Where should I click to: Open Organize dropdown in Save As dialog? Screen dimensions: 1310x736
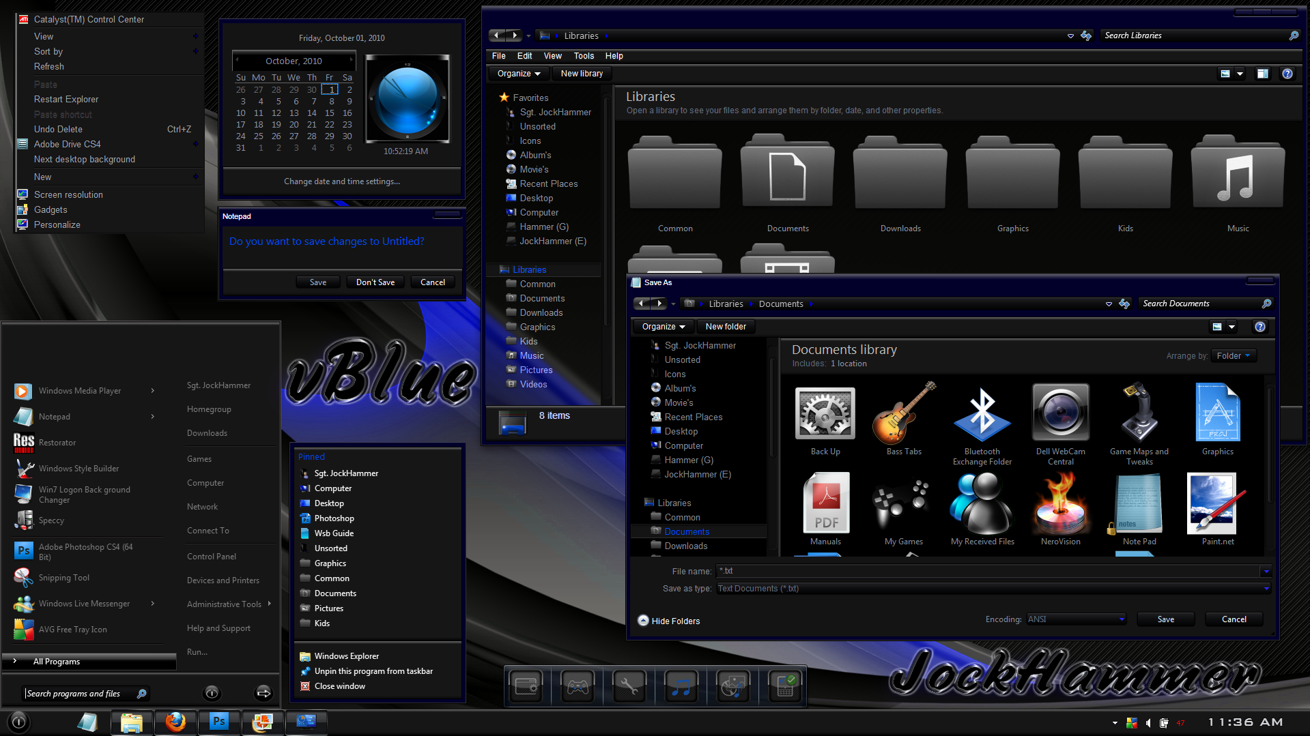(x=664, y=327)
